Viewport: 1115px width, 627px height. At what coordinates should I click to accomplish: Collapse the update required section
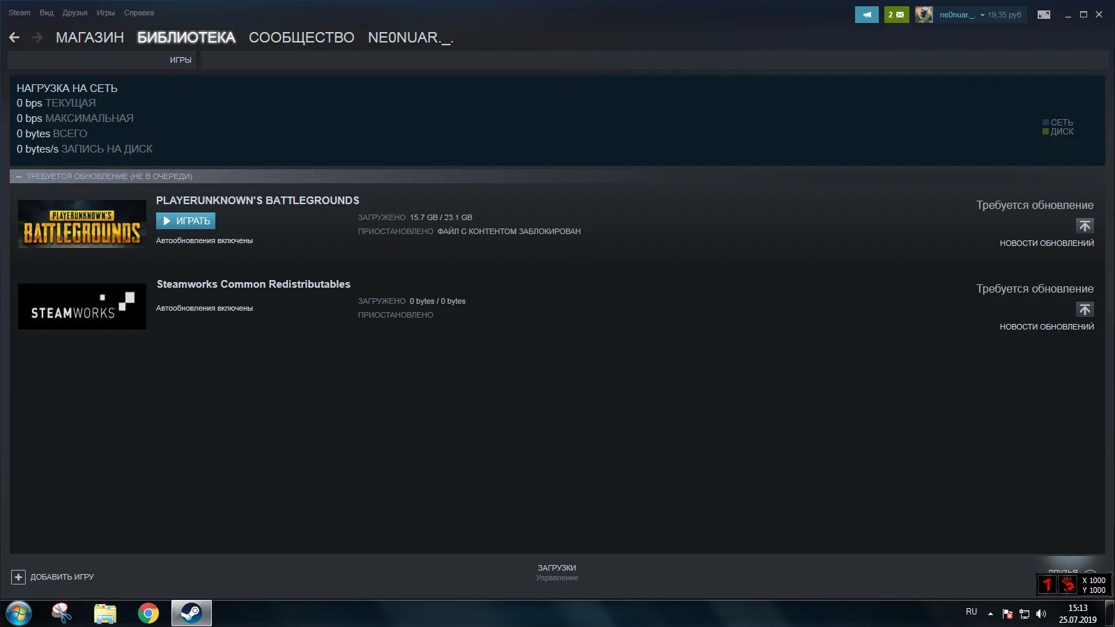pyautogui.click(x=18, y=176)
